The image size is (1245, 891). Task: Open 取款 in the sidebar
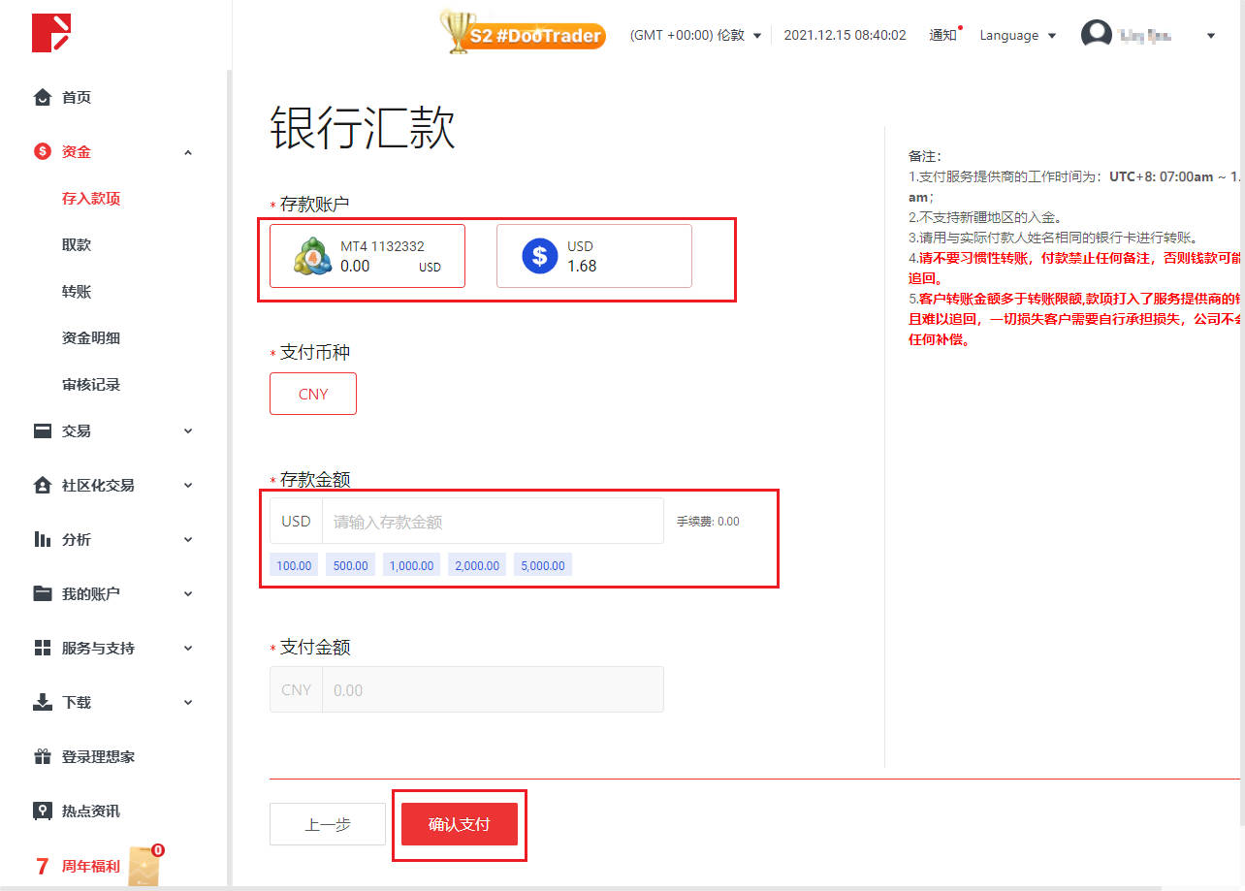click(77, 244)
